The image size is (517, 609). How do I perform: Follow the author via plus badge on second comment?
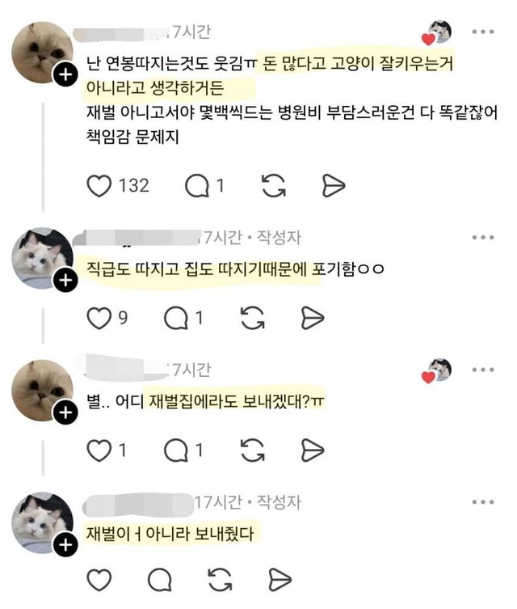tap(65, 280)
